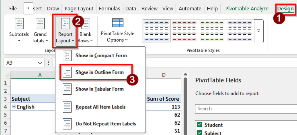The height and width of the screenshot is (135, 297).
Task: Open the PivotTable Analyze tab
Action: 247,9
